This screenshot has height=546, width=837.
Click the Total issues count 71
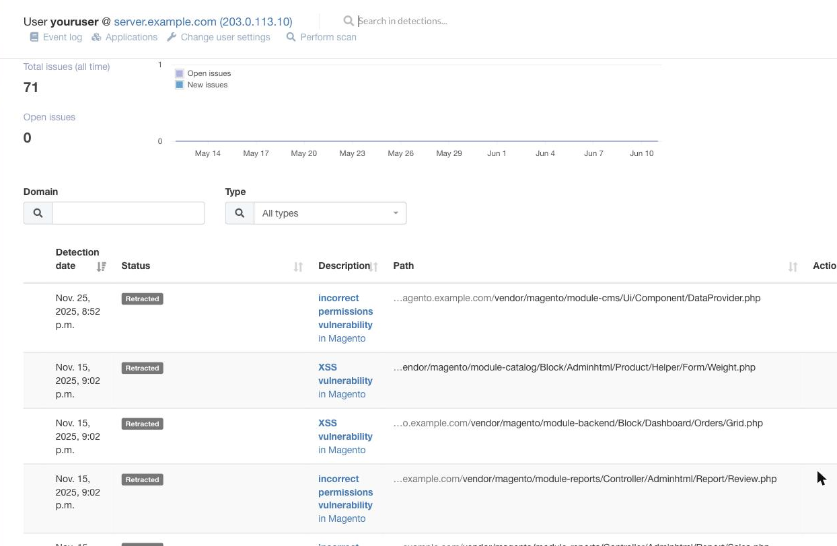[31, 87]
